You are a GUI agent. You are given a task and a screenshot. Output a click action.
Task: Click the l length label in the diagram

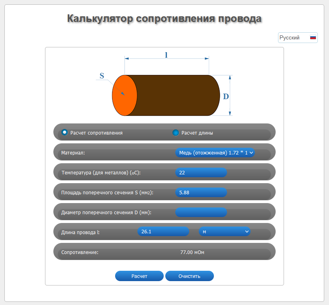(166, 55)
